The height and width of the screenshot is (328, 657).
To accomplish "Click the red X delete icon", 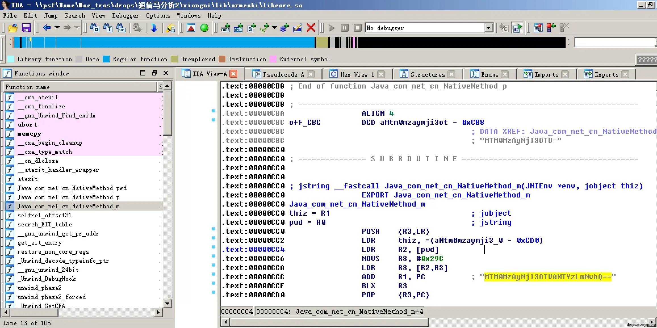I will click(311, 28).
